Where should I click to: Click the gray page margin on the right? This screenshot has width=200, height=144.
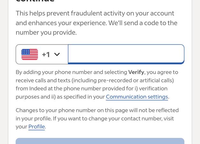click(196, 72)
